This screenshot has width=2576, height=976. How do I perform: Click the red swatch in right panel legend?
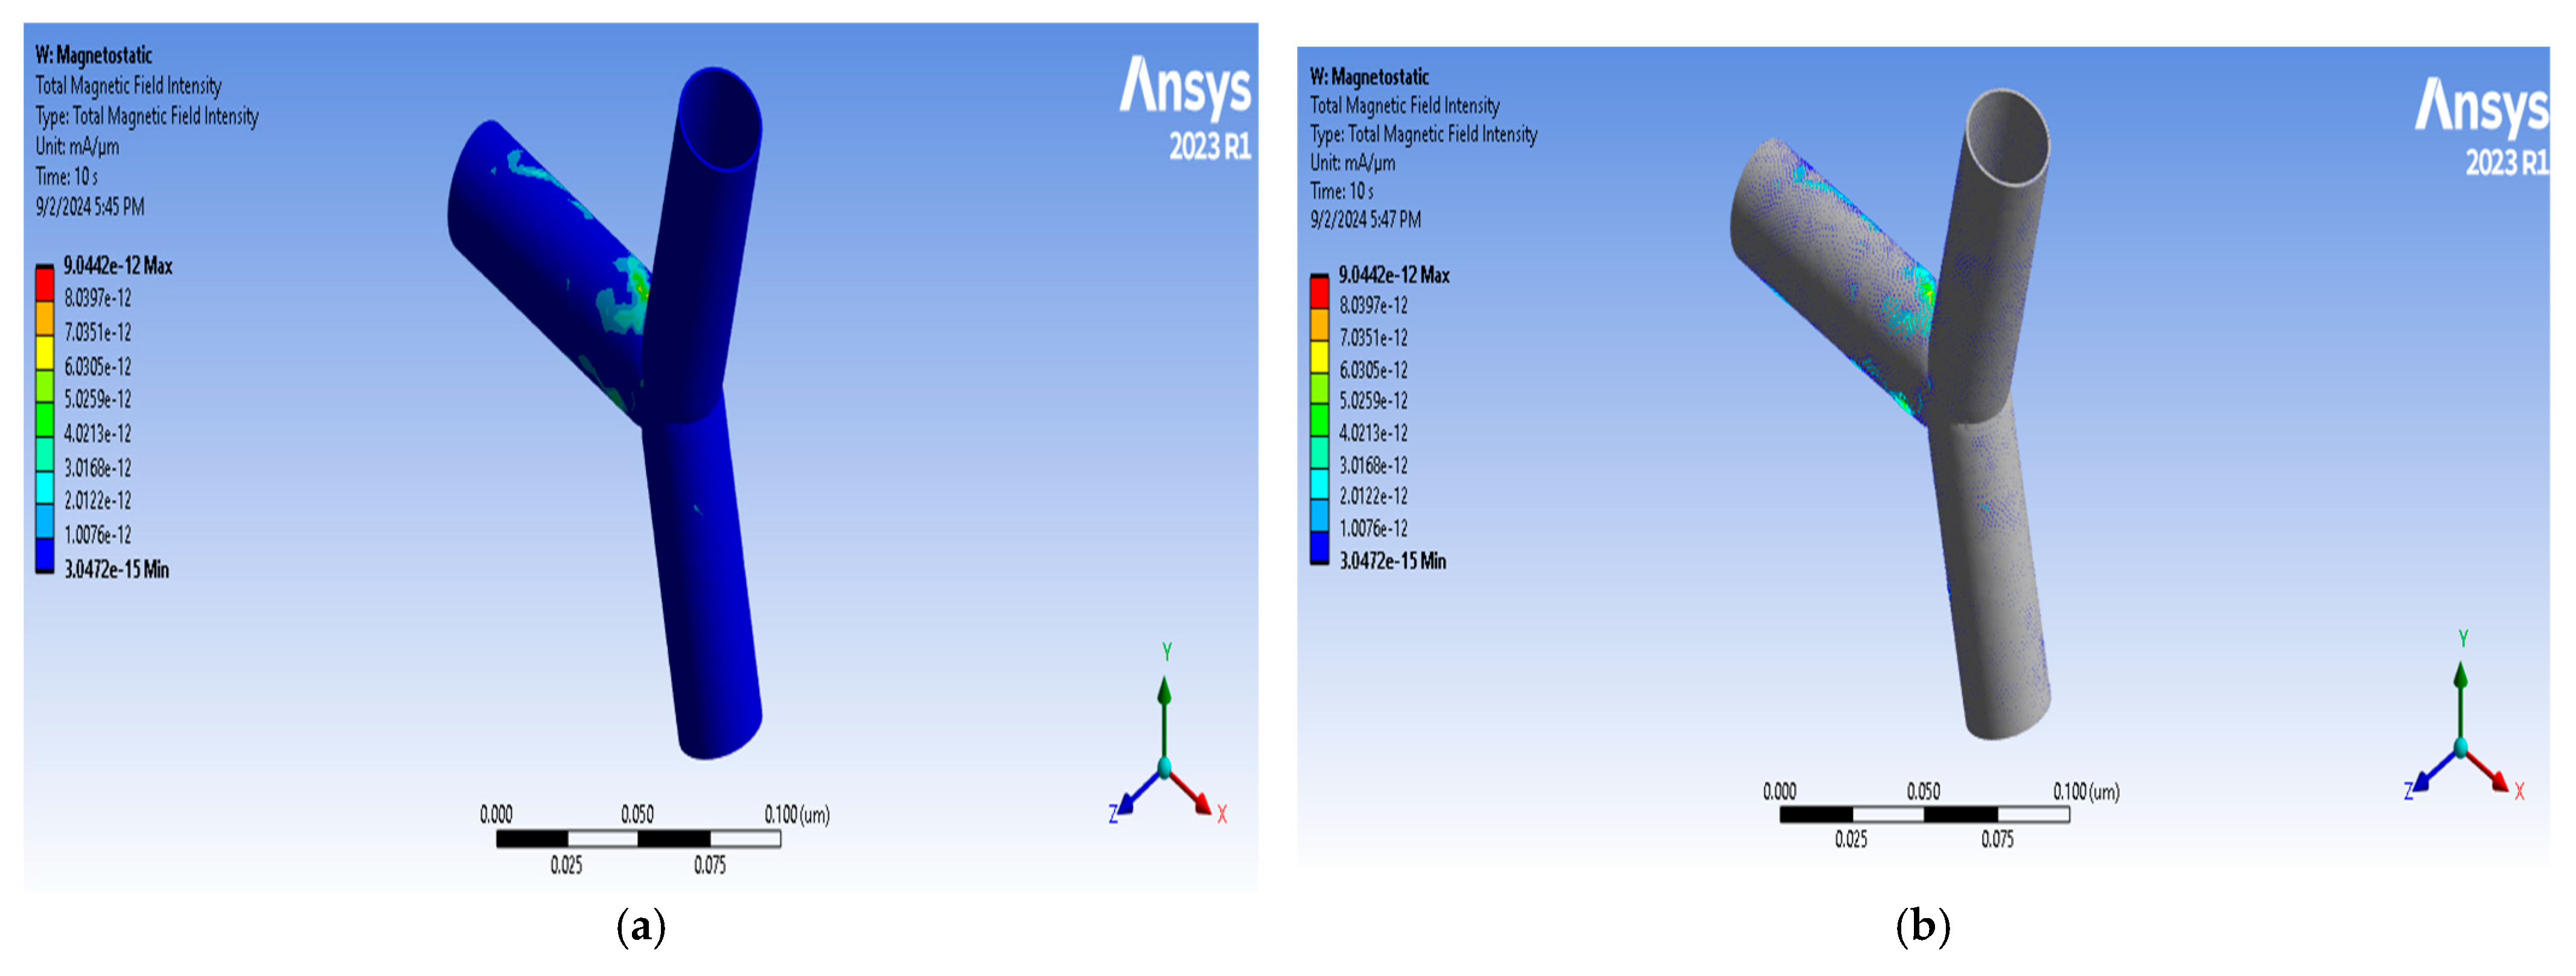click(1319, 293)
